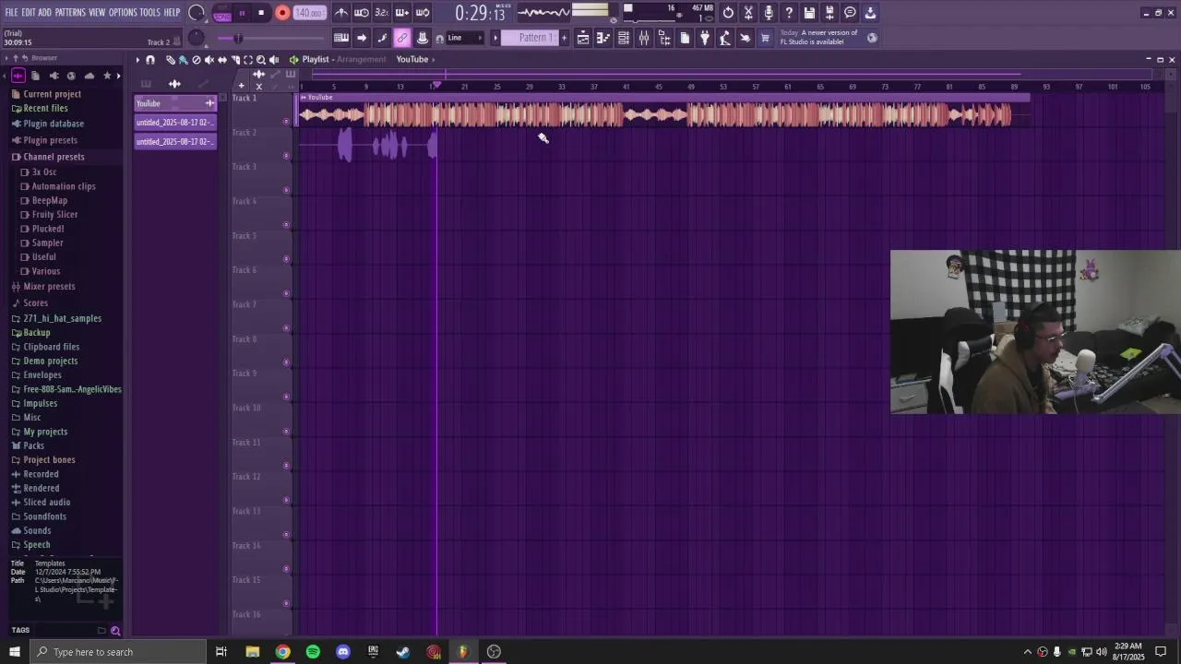Select the playlist mute tool
This screenshot has height=664, width=1181.
click(x=209, y=60)
